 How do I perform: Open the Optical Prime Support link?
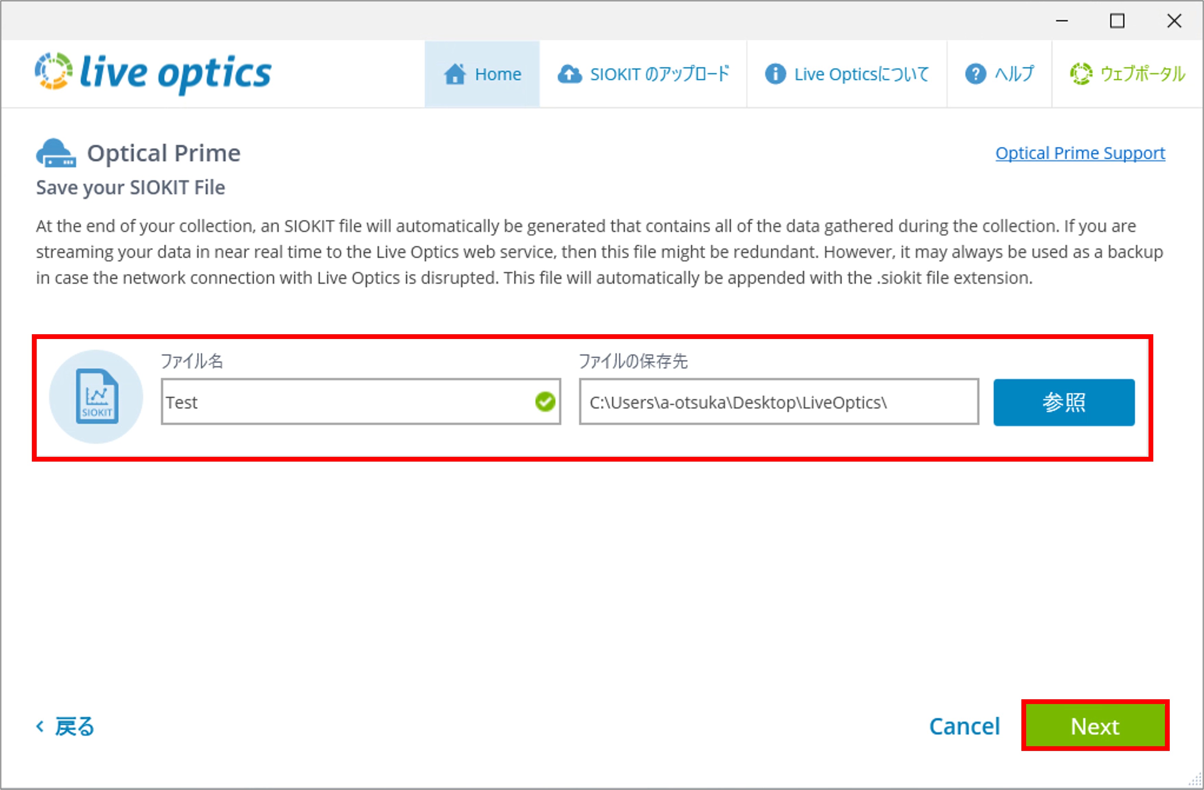[x=1080, y=153]
